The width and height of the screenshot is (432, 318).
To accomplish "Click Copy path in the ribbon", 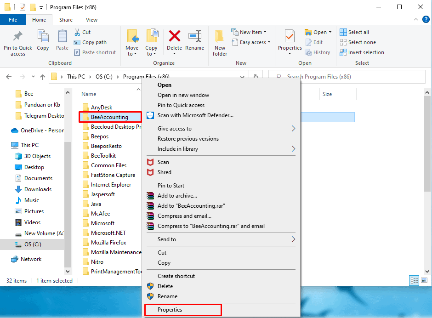I will click(90, 42).
